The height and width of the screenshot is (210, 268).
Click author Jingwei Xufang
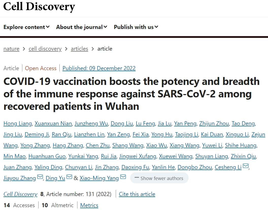[x=138, y=156]
